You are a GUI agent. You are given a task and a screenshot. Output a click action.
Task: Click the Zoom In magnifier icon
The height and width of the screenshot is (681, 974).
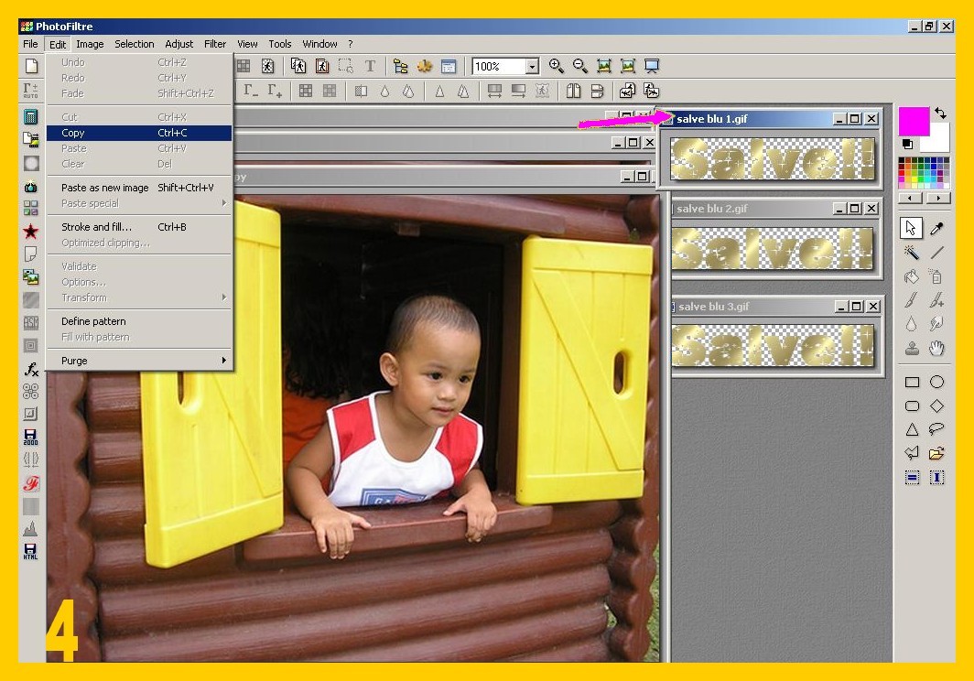coord(556,66)
